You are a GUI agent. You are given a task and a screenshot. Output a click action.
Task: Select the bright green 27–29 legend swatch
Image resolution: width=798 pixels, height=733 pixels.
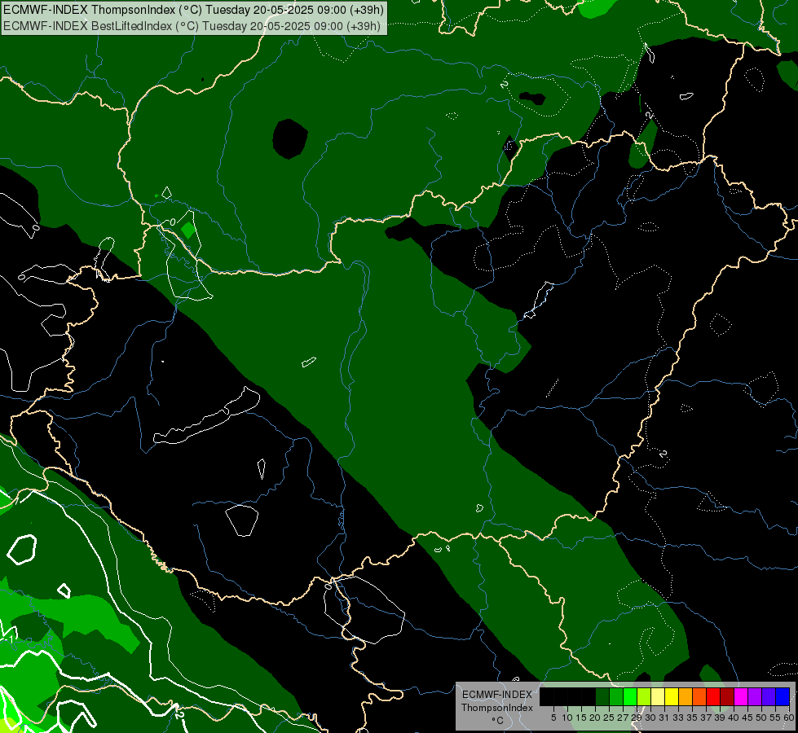(x=629, y=696)
